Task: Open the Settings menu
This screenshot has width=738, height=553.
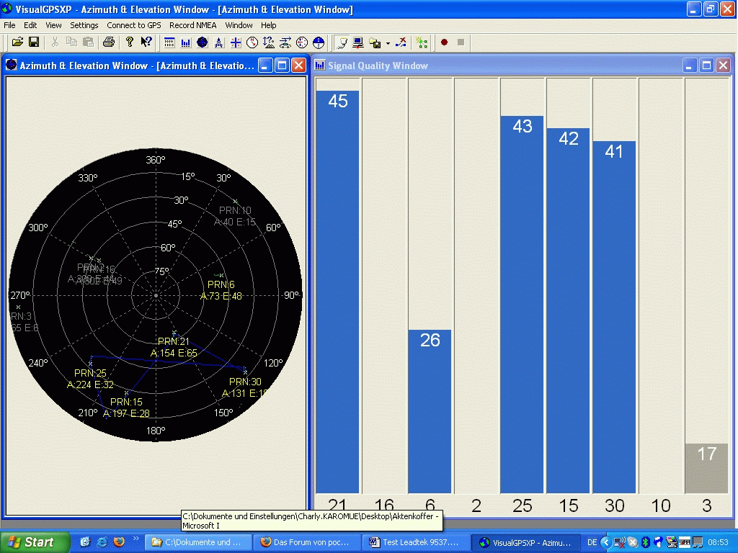Action: click(x=84, y=25)
